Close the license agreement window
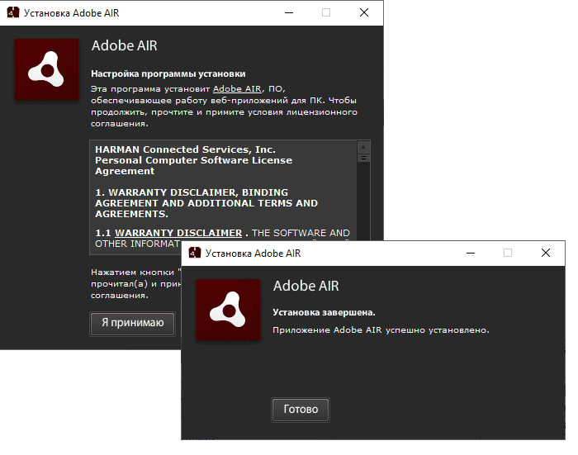This screenshot has height=455, width=578. [364, 12]
